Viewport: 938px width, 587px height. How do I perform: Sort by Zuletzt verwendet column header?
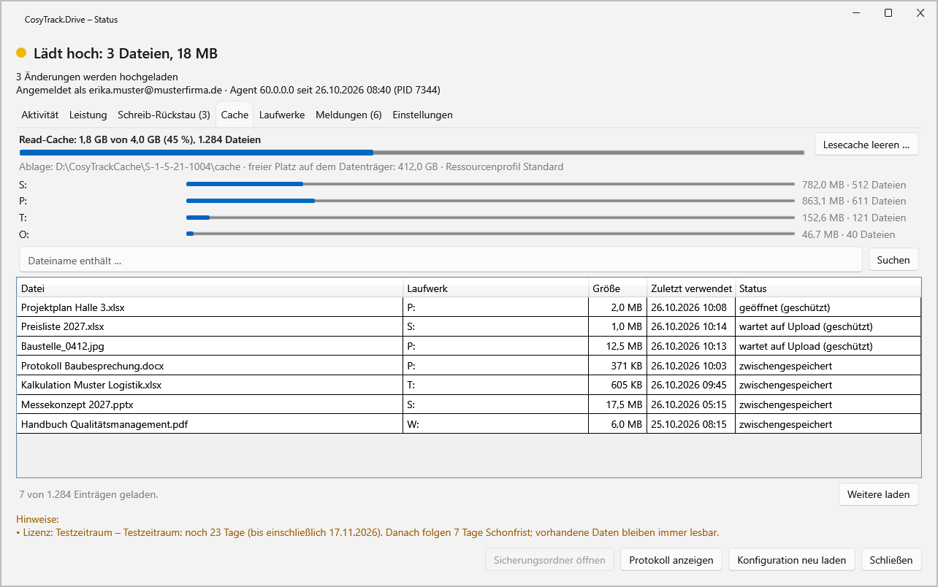tap(690, 288)
